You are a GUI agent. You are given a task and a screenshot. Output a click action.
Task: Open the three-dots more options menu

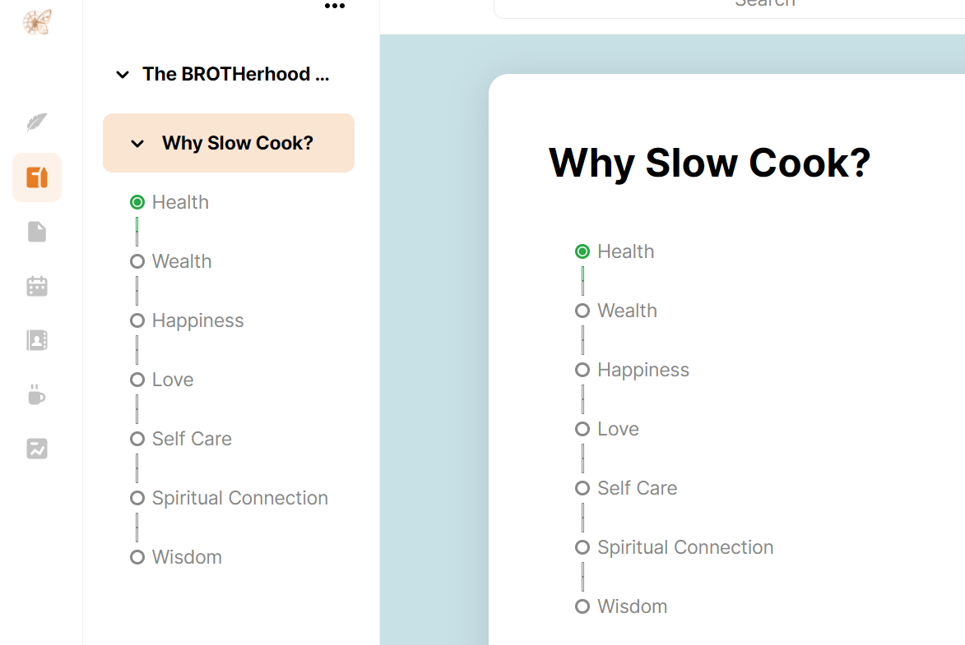pos(335,6)
